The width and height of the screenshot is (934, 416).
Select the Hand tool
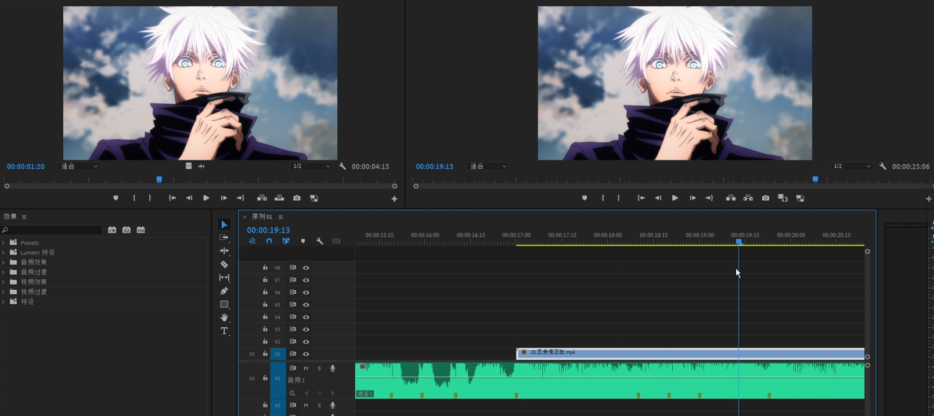point(224,318)
